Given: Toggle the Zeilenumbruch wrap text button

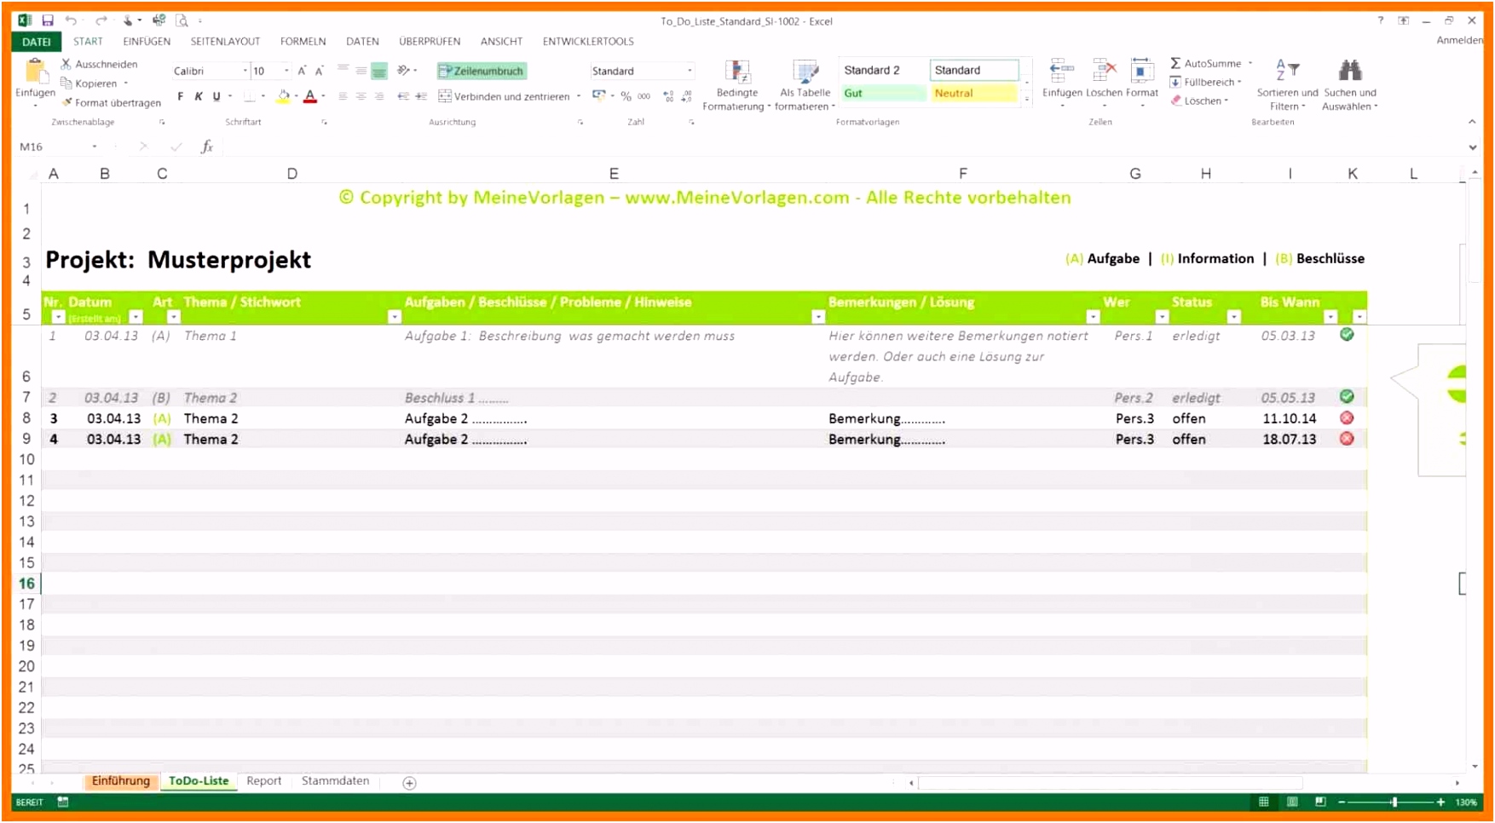Looking at the screenshot, I should click(x=482, y=71).
